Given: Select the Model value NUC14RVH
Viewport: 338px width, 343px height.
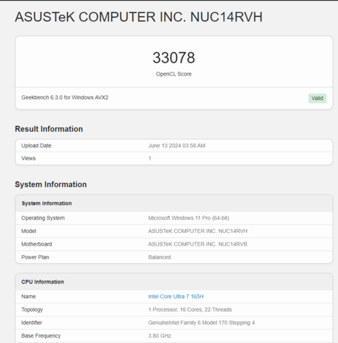Looking at the screenshot, I should coord(197,231).
